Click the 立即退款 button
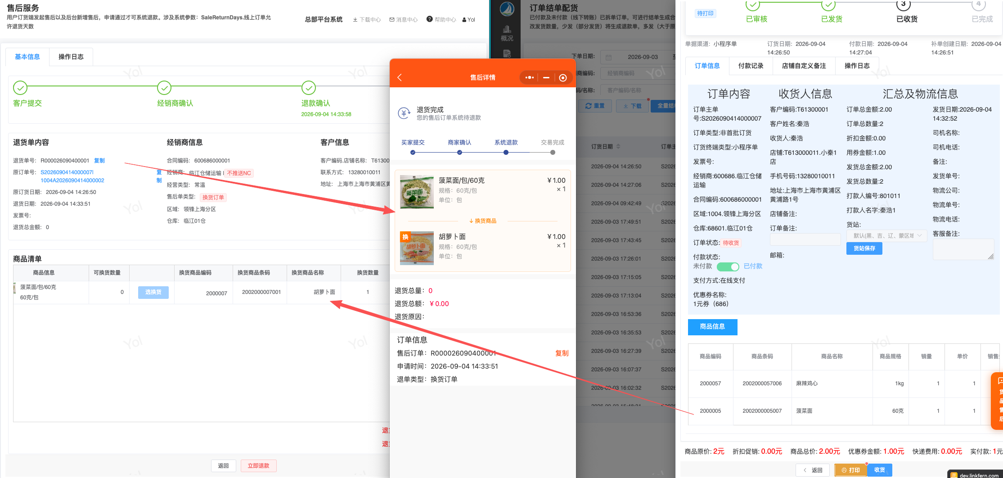 pyautogui.click(x=258, y=465)
